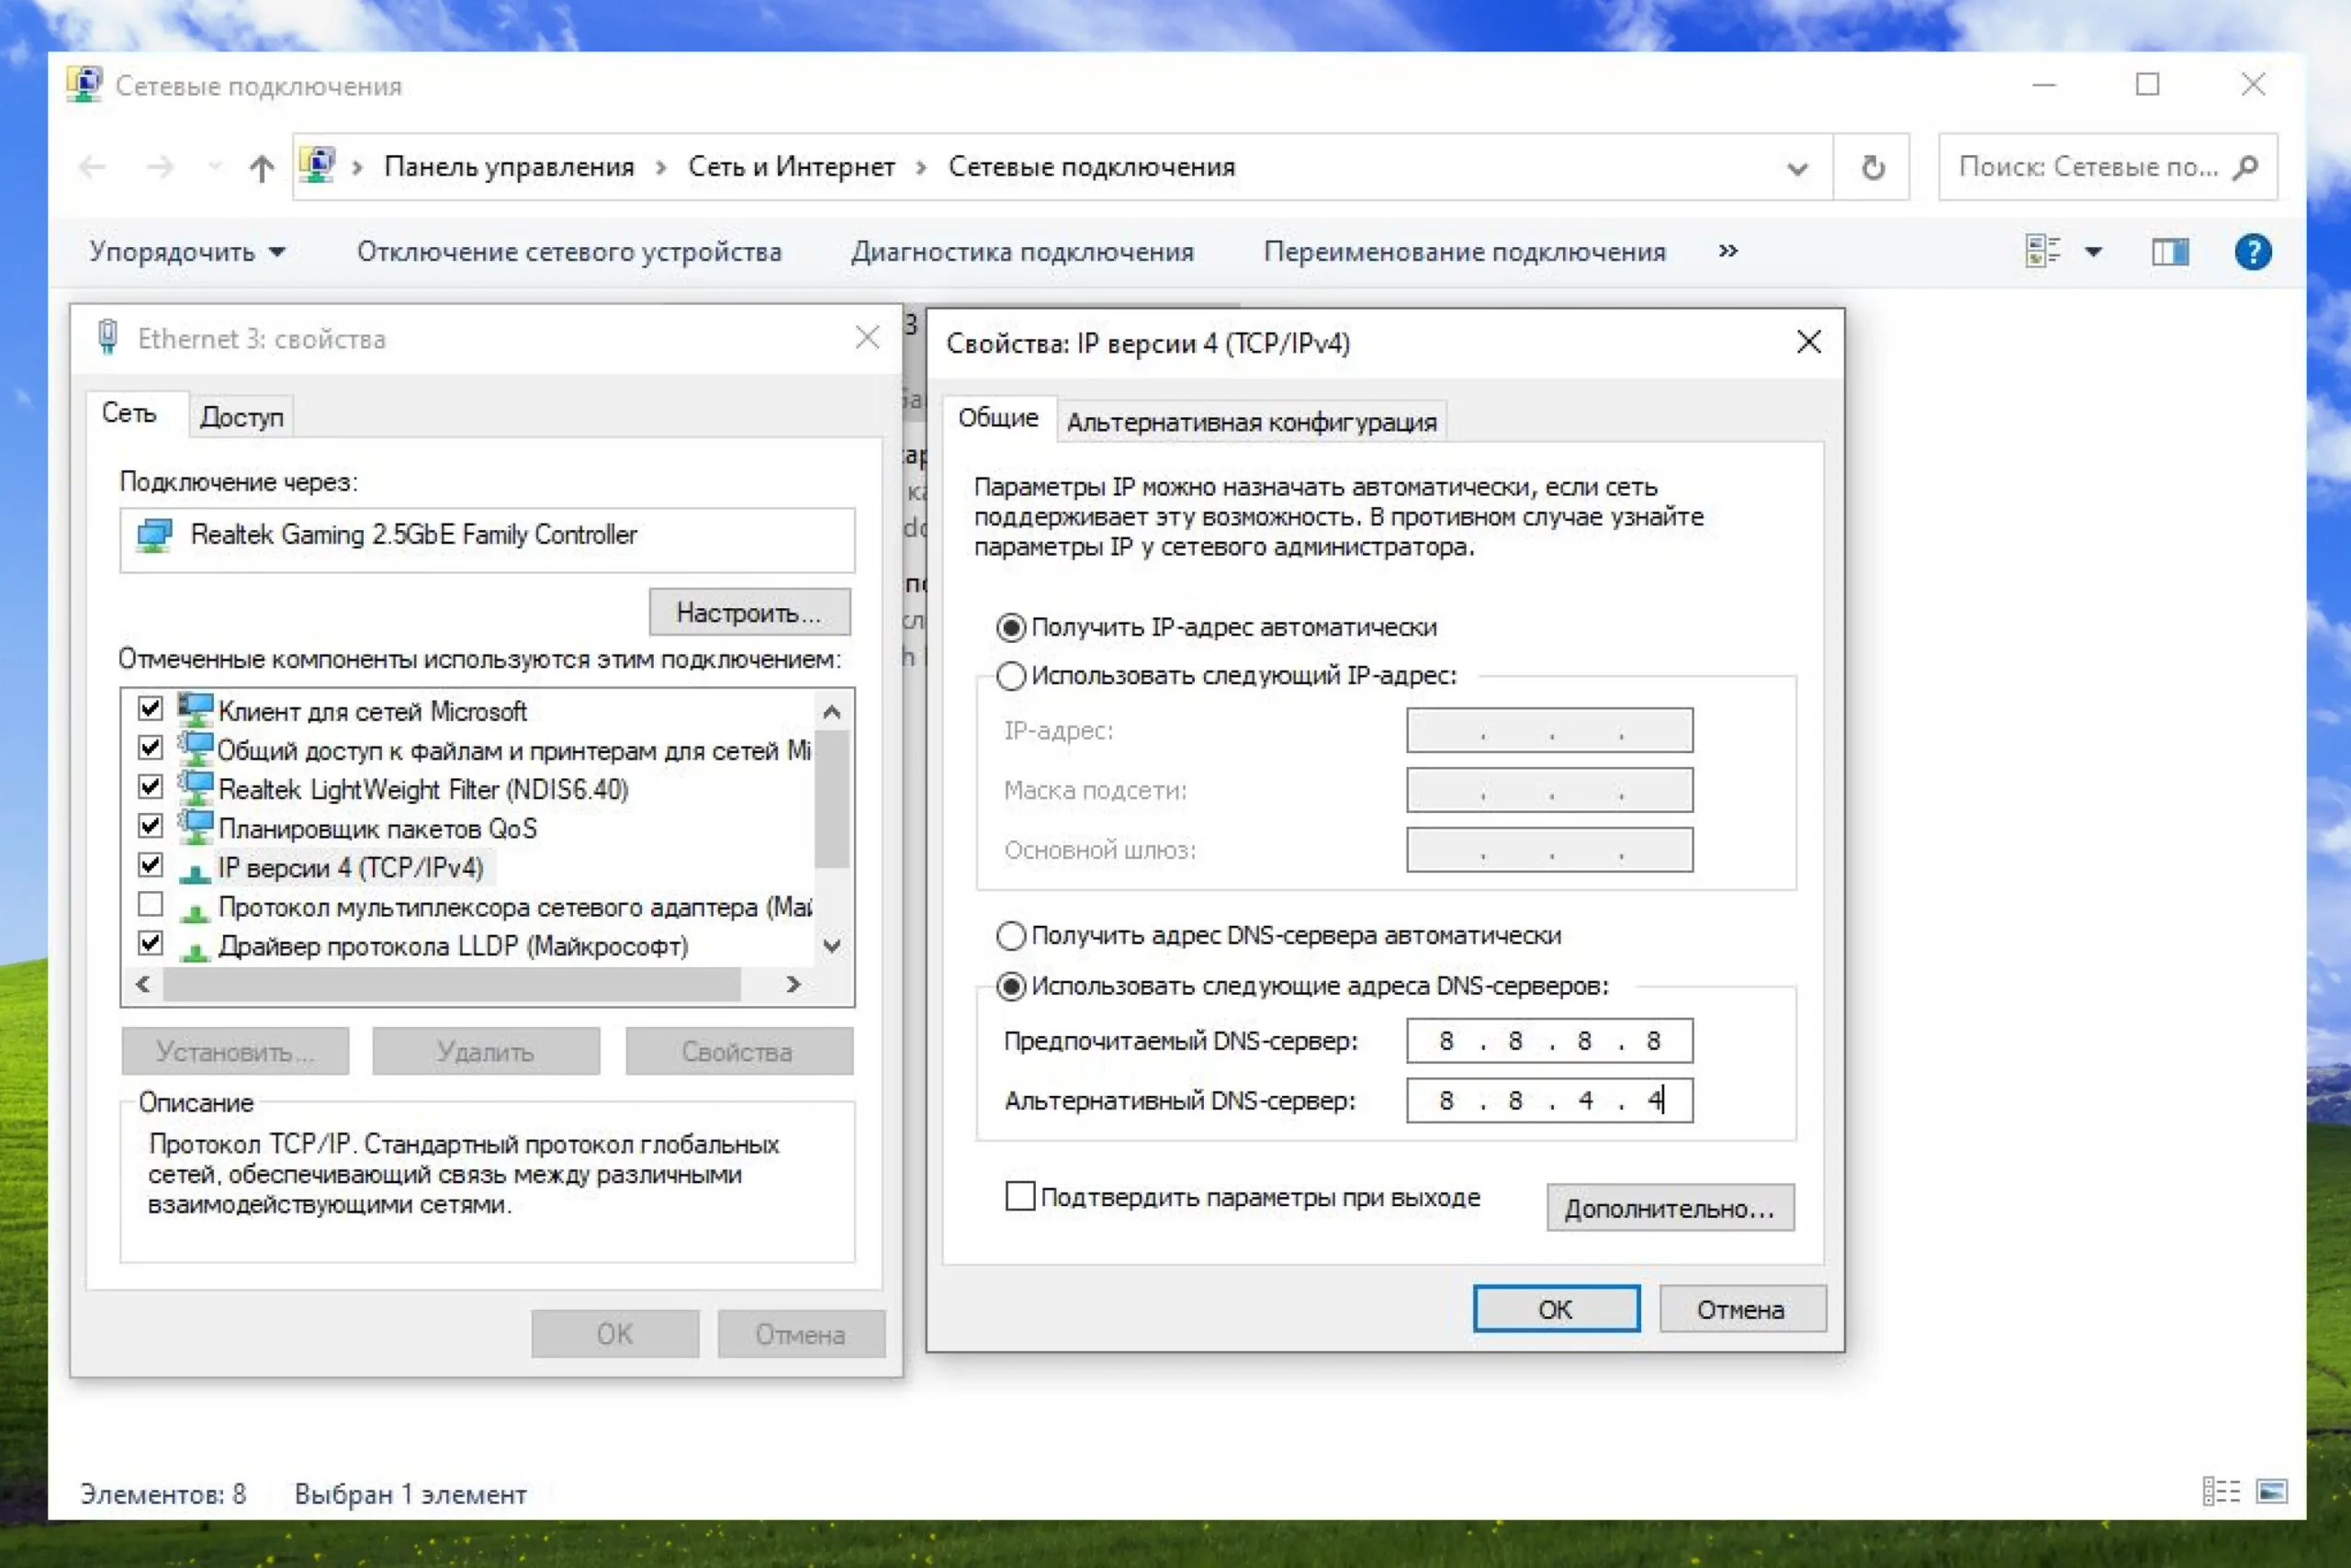The image size is (2351, 1568).
Task: Click the refresh address bar icon
Action: tap(1873, 167)
